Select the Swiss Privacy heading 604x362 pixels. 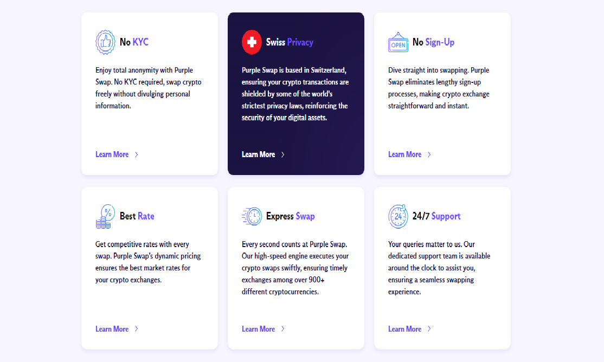pyautogui.click(x=290, y=42)
